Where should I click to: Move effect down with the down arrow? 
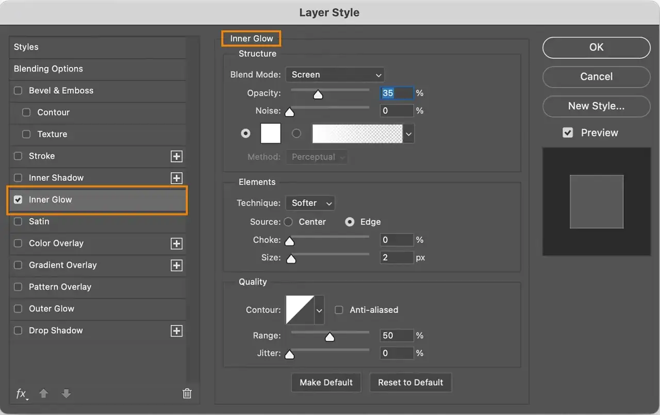pyautogui.click(x=66, y=394)
